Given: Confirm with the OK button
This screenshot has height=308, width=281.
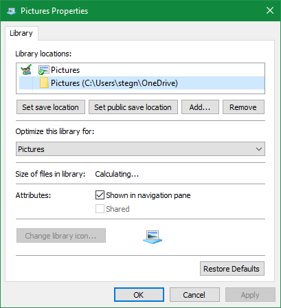Looking at the screenshot, I should coord(139,295).
